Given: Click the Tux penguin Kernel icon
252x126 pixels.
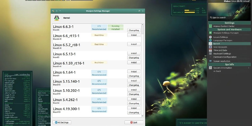Looking at the screenshot, I should point(57,18).
